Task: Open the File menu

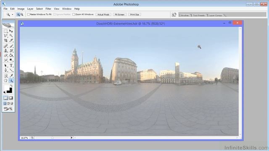Action: [5, 9]
